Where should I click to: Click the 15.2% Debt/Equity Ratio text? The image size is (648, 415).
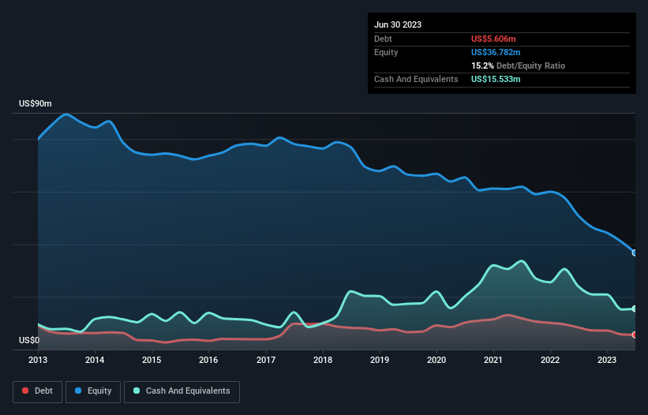pyautogui.click(x=519, y=65)
